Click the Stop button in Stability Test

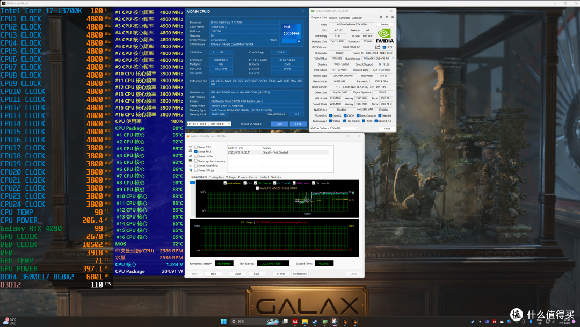[x=213, y=274]
